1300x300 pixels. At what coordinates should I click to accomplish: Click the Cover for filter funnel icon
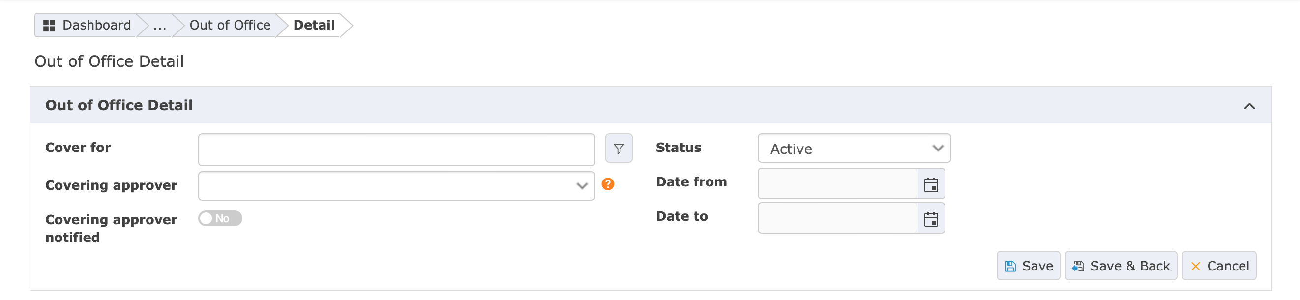(x=619, y=149)
